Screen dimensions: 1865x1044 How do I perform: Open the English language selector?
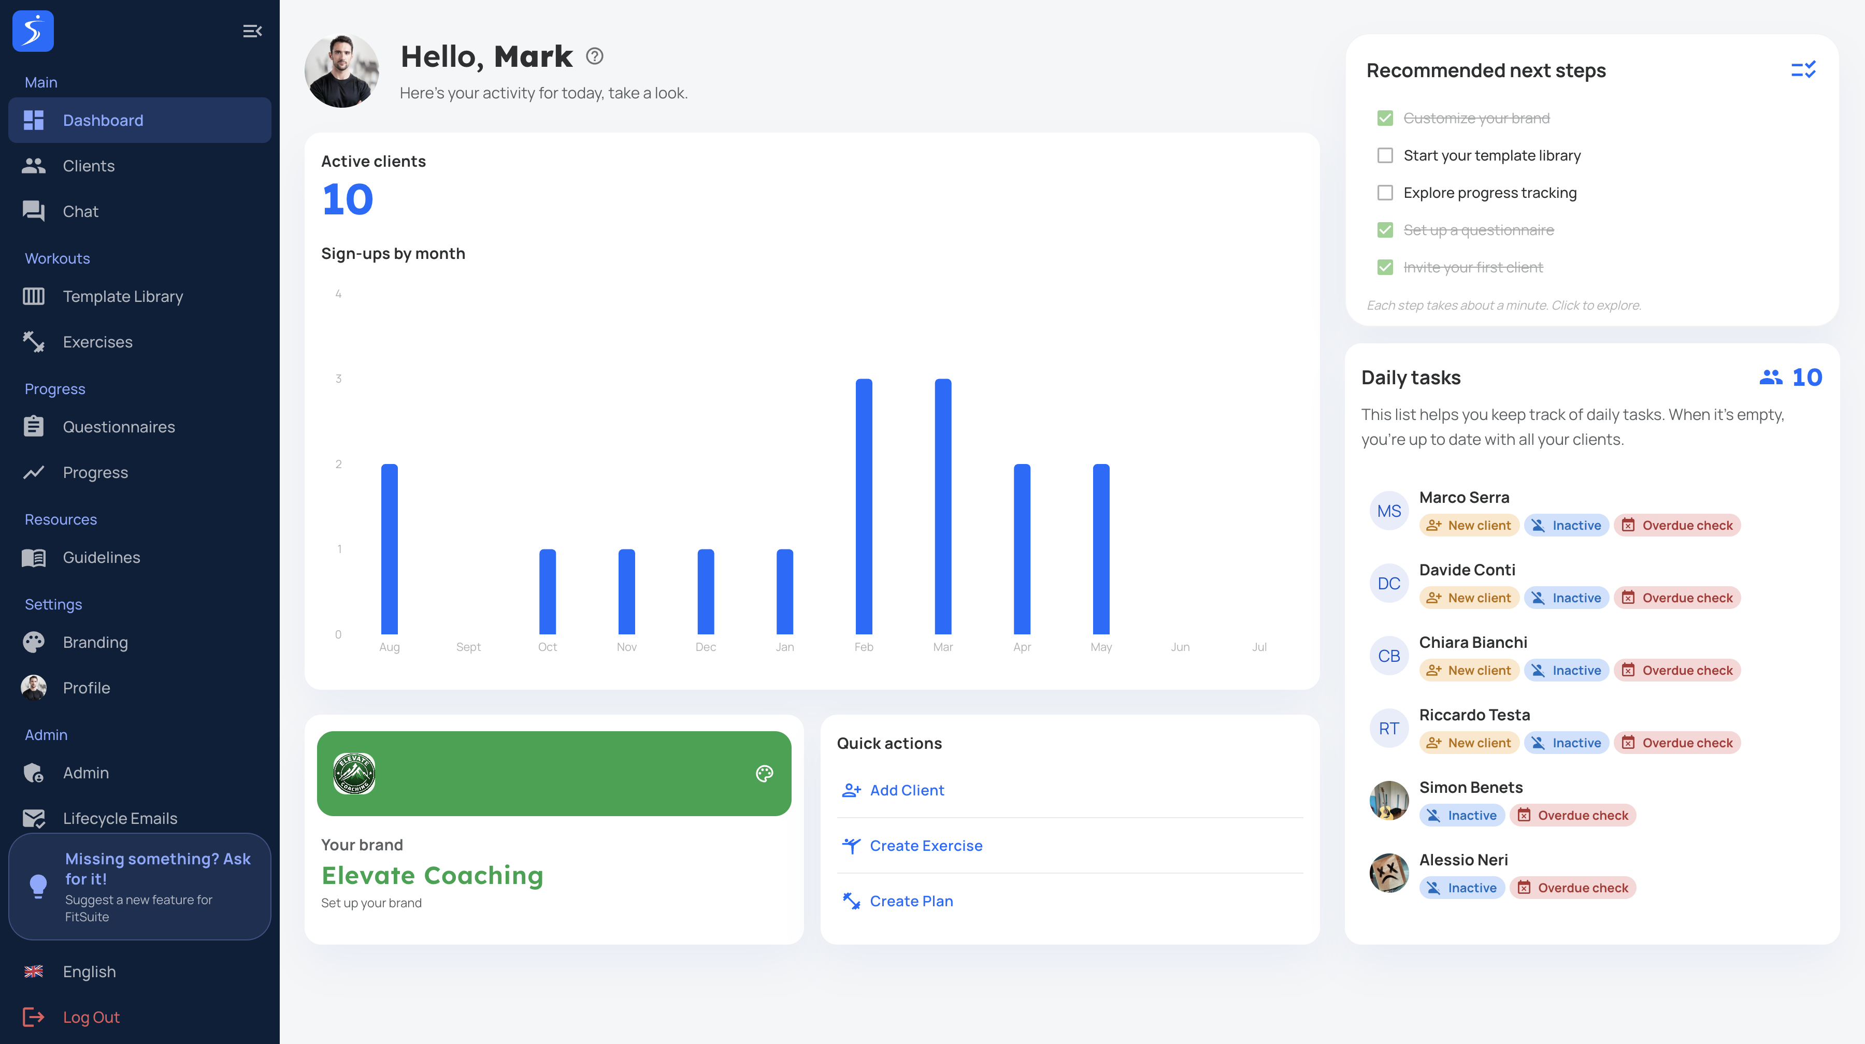(140, 972)
